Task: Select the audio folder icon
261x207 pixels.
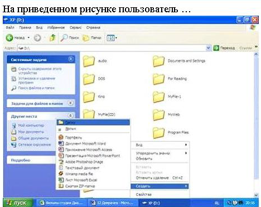Action: [89, 61]
